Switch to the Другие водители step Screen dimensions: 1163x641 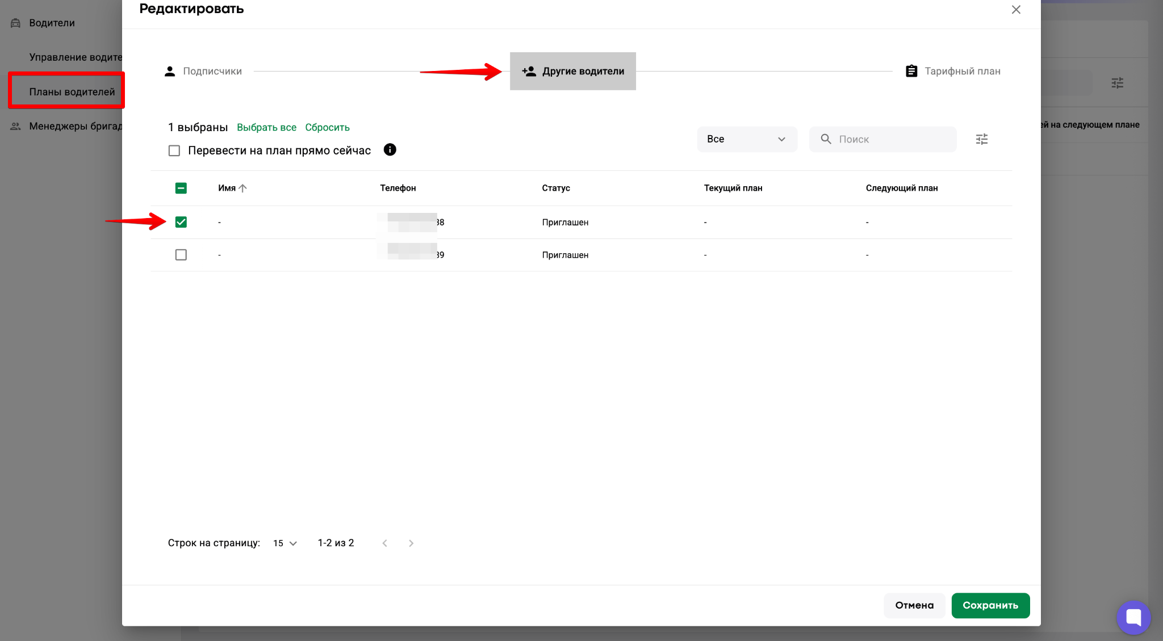(x=572, y=71)
